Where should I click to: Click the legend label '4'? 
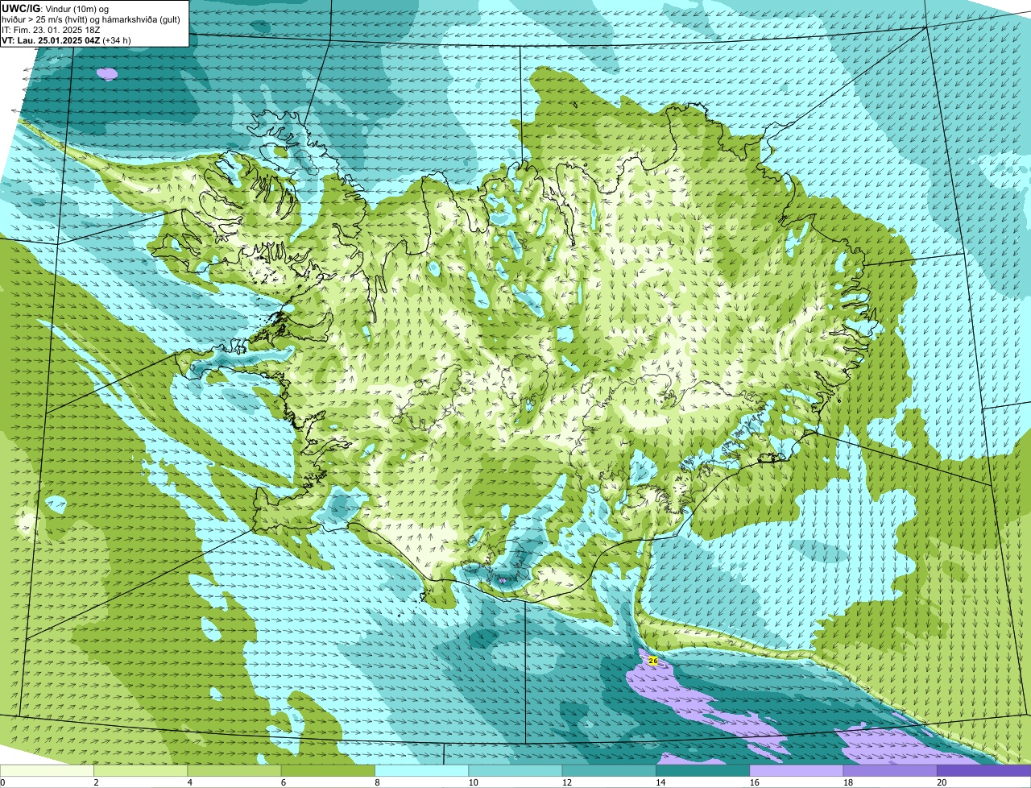189,782
